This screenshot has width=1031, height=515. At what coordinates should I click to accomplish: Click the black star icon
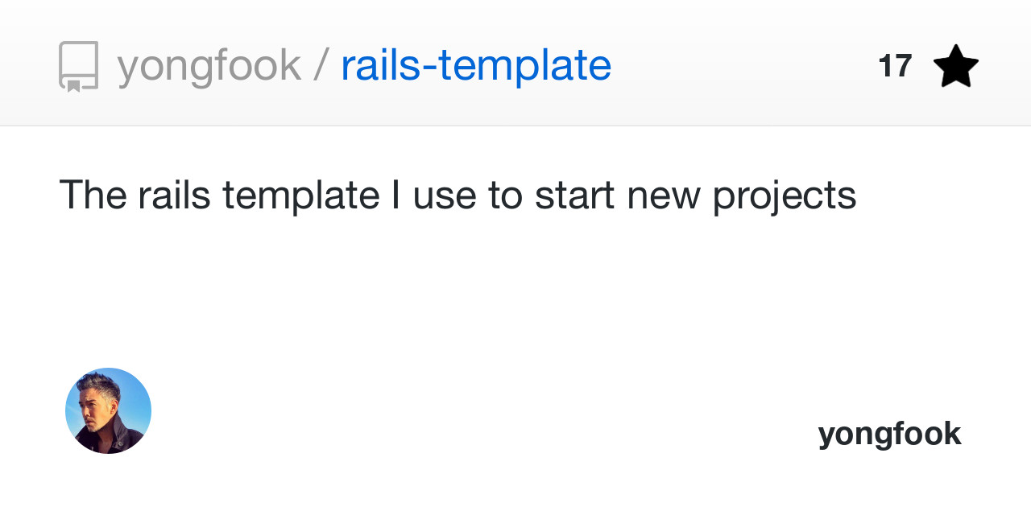(955, 66)
